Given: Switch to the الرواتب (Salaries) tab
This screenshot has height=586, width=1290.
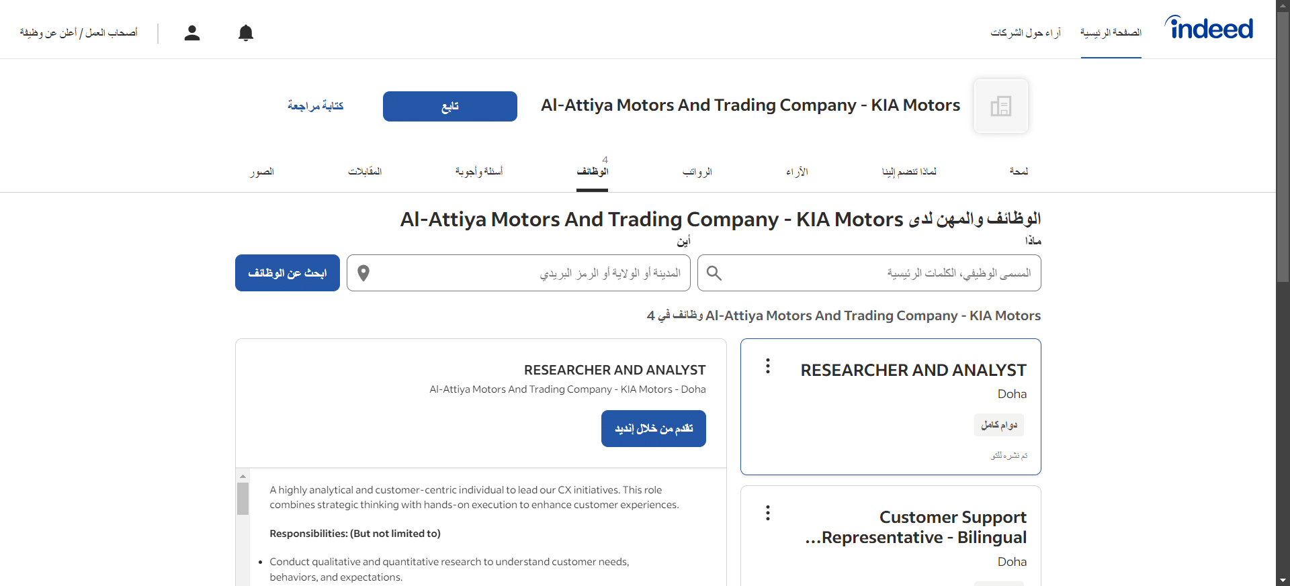Looking at the screenshot, I should 697,172.
